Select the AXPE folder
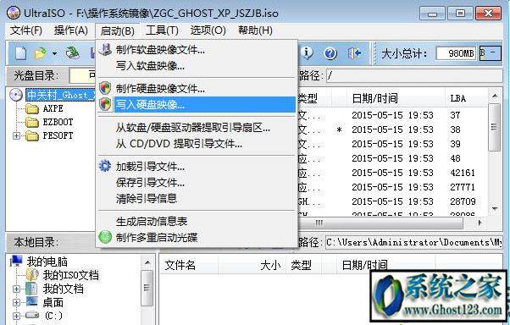The image size is (510, 325). [53, 108]
